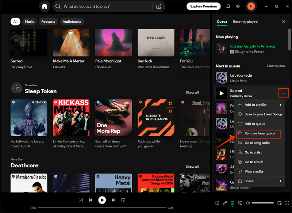Open the Kickass Metal playlist card
This screenshot has width=292, height=213.
[71, 124]
